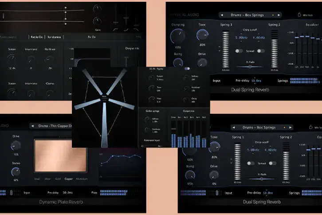Click the Nonlinear knob in top-left plugin

coord(50,60)
